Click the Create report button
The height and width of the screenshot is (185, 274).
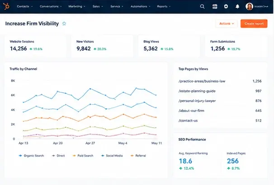pos(254,23)
